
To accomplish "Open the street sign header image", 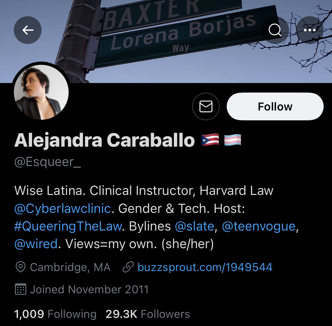I will pos(166,41).
